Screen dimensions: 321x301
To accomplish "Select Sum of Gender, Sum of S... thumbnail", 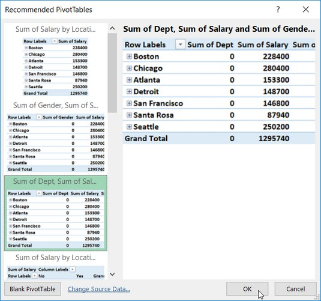I will coord(55,138).
